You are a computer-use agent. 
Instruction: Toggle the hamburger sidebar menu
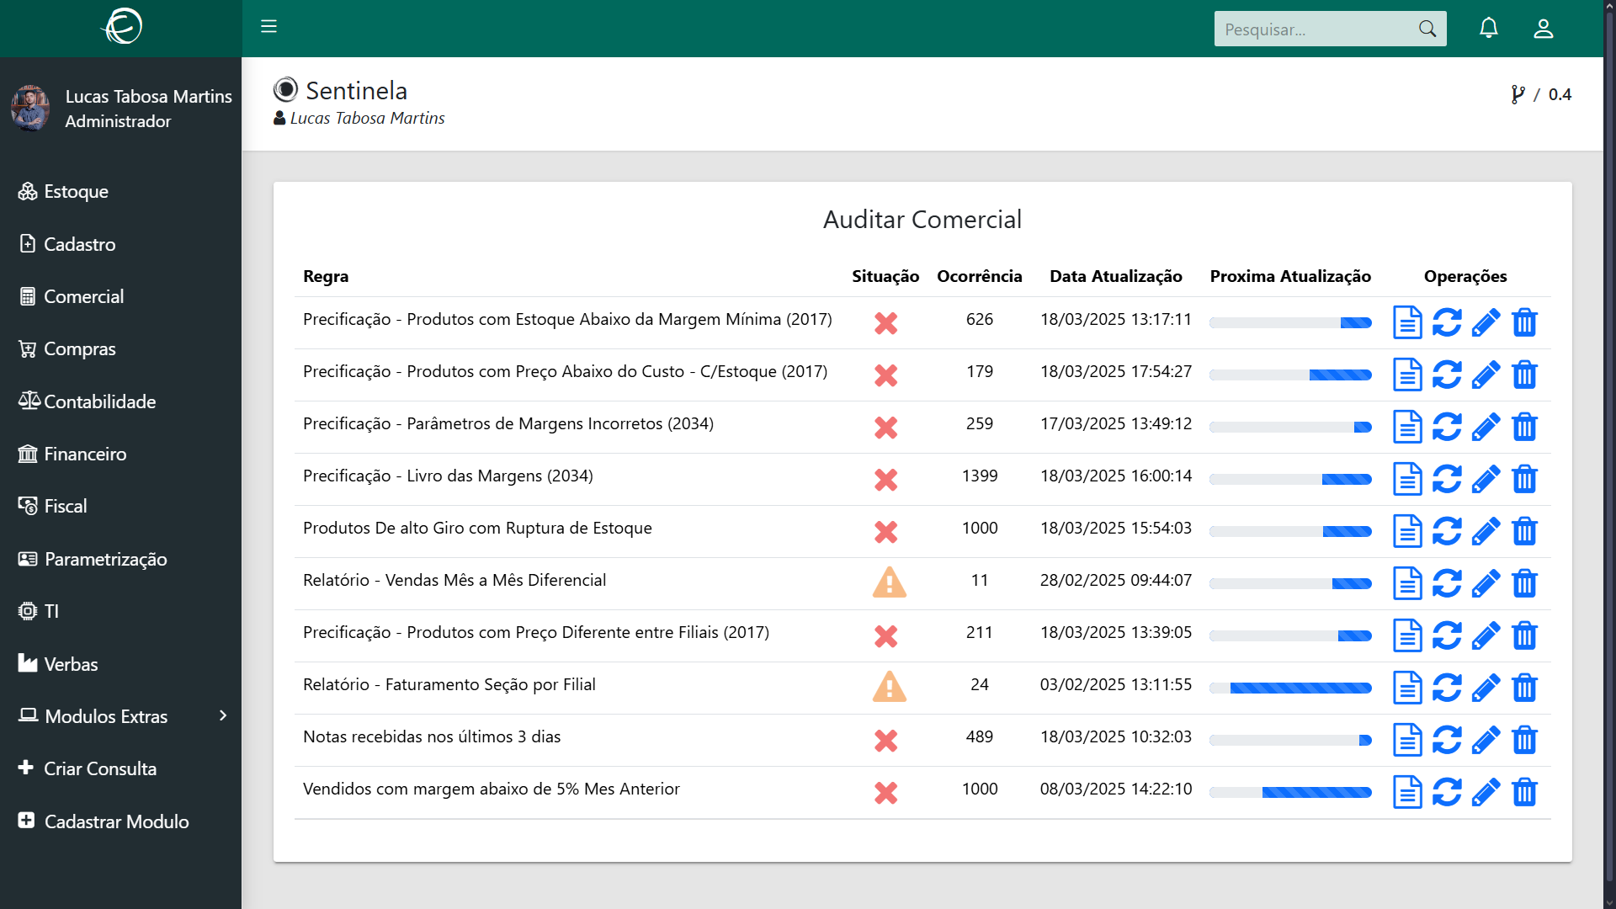(268, 27)
